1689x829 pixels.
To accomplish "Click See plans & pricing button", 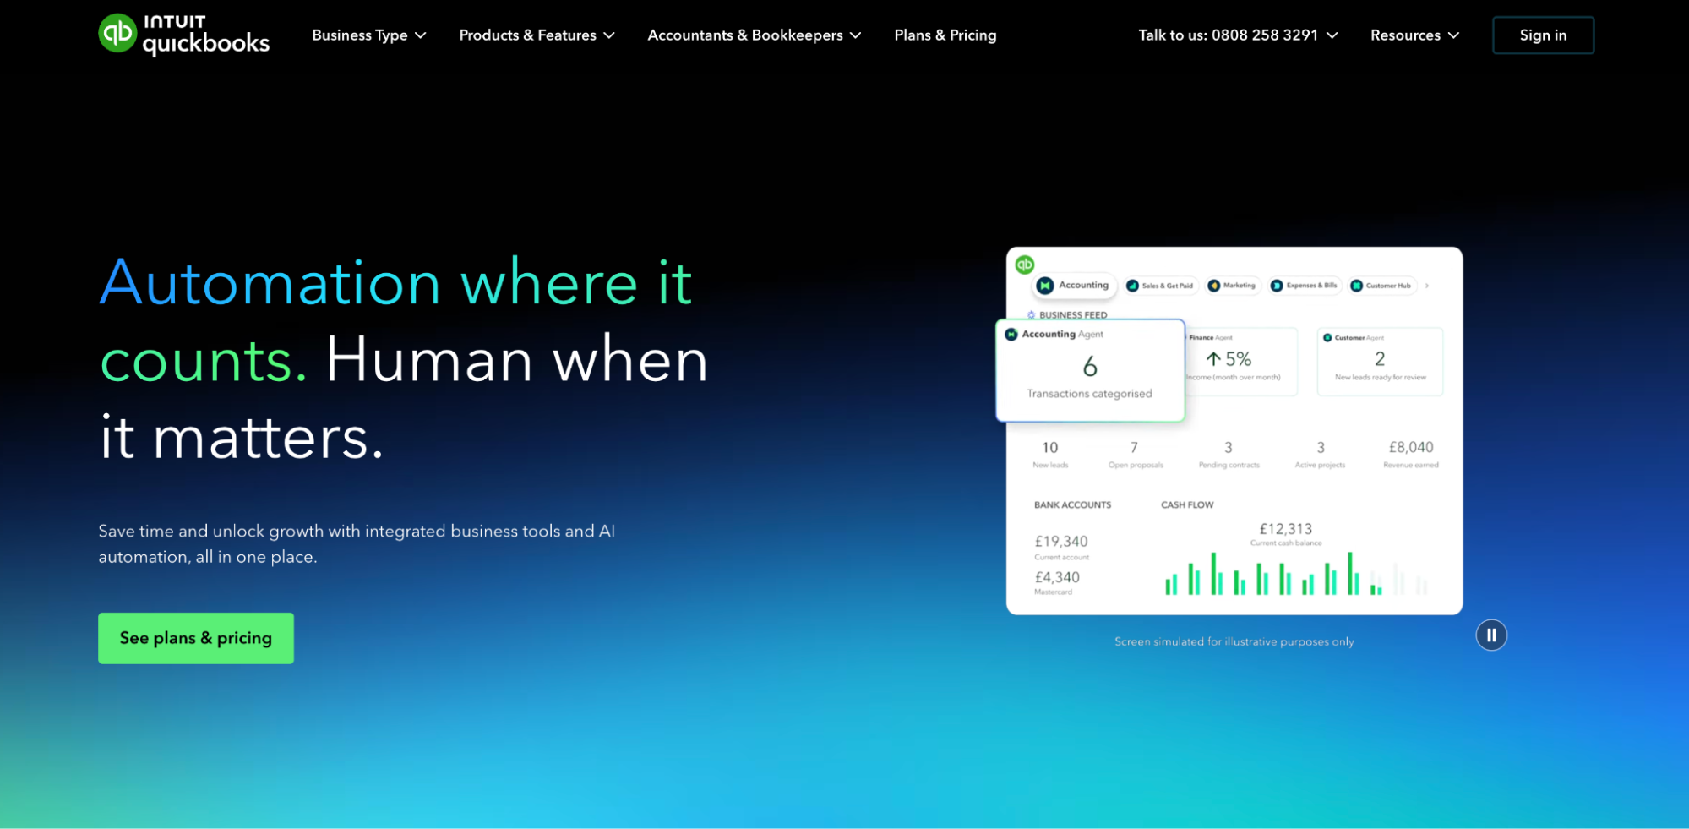I will tap(196, 638).
